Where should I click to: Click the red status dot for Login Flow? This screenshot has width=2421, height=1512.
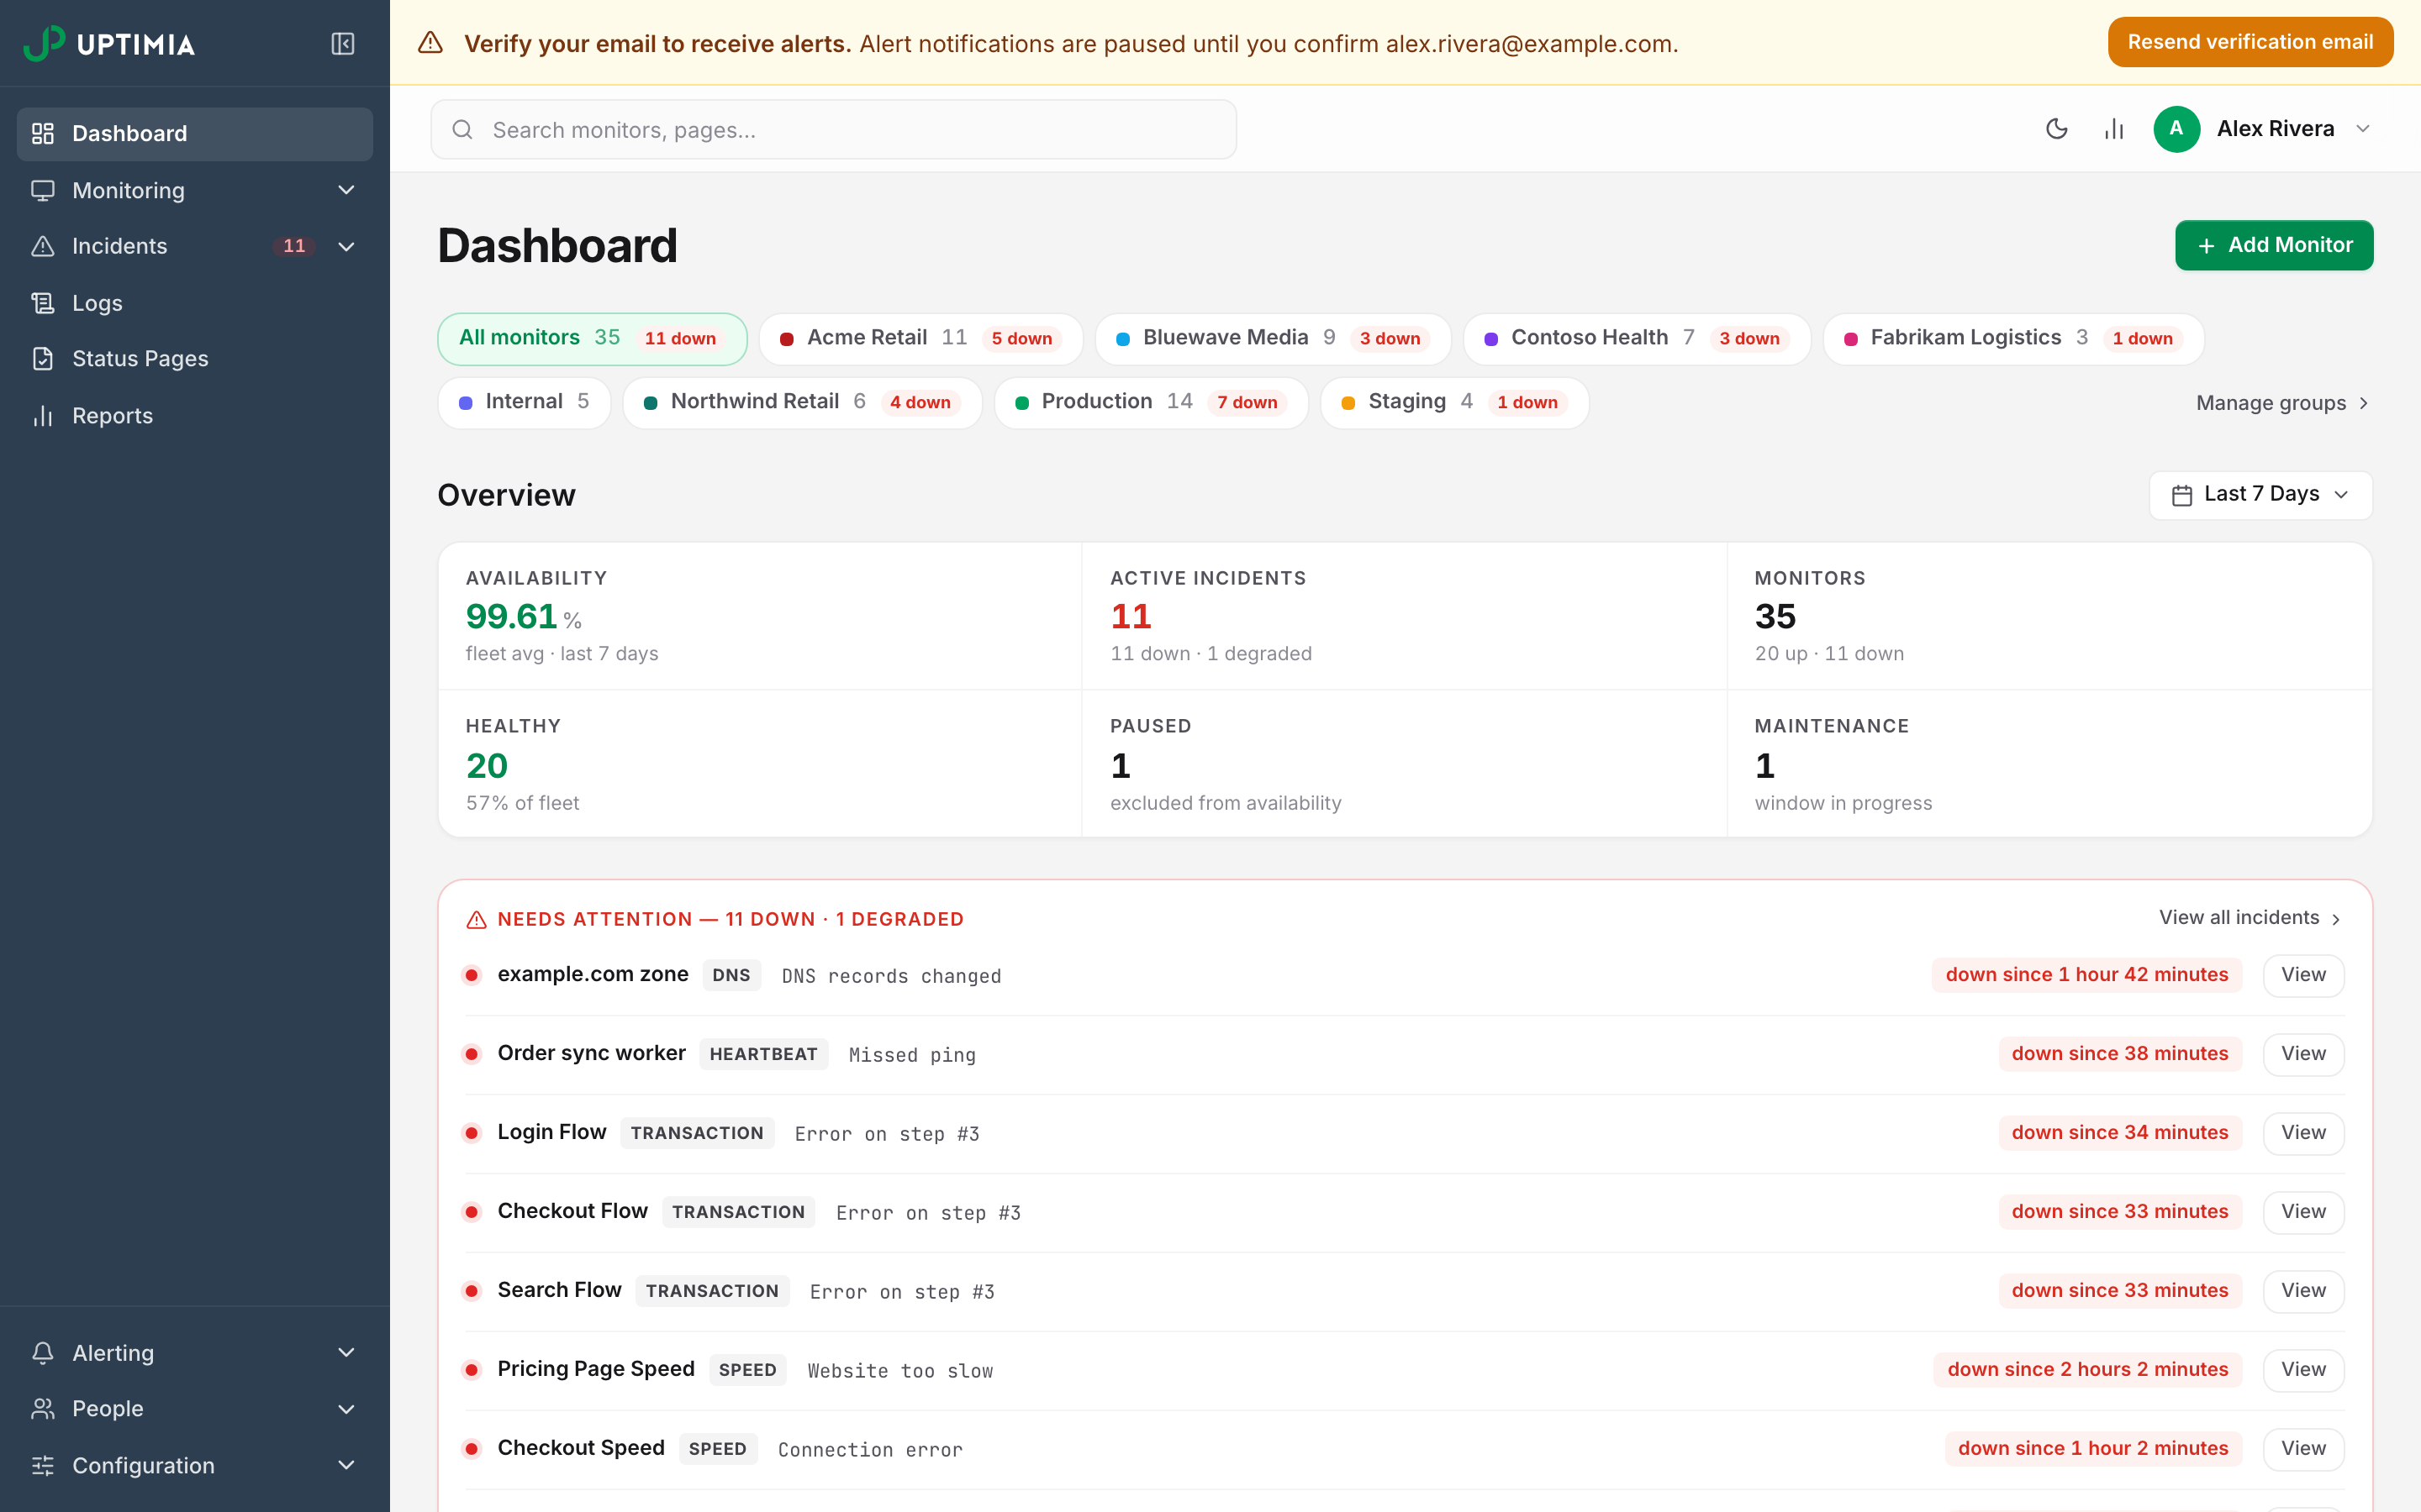(x=472, y=1133)
